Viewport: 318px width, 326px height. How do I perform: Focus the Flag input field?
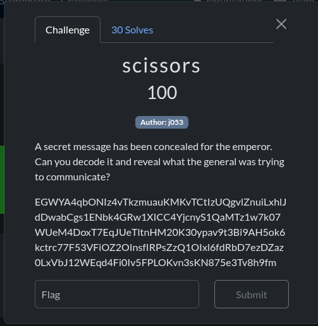point(117,294)
